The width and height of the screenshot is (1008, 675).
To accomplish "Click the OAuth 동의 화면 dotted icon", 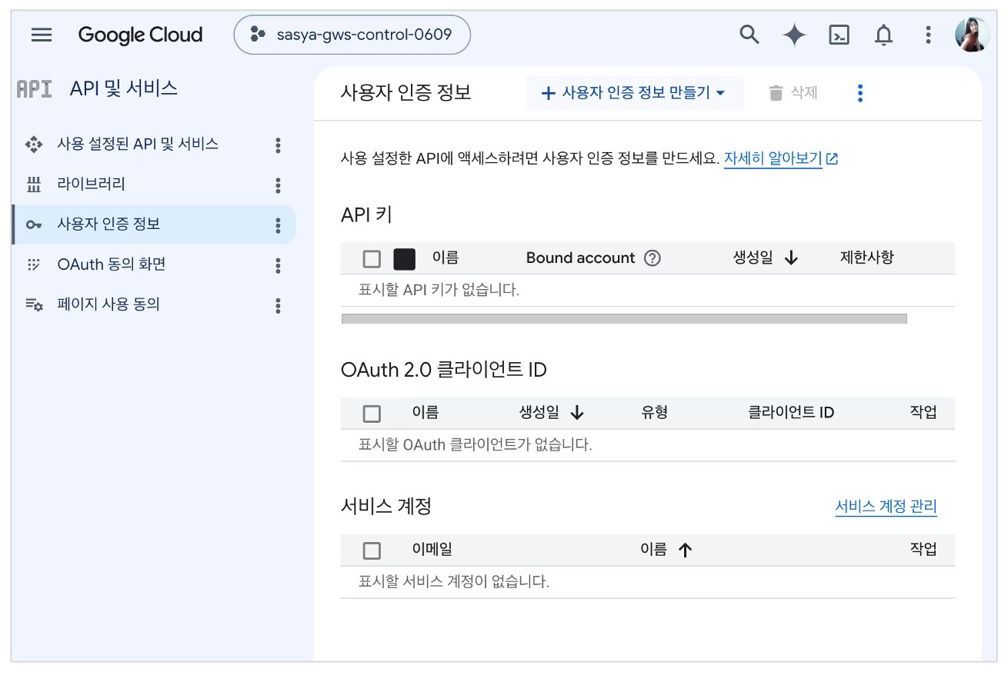I will (34, 264).
